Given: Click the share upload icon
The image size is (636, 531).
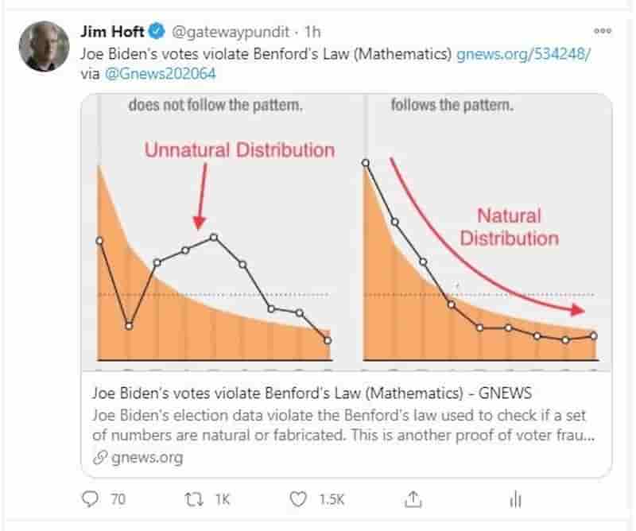Looking at the screenshot, I should pos(413,499).
